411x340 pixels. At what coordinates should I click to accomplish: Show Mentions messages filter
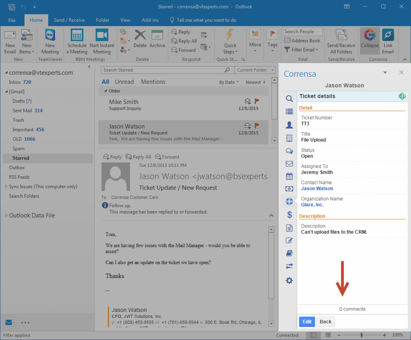tap(153, 82)
